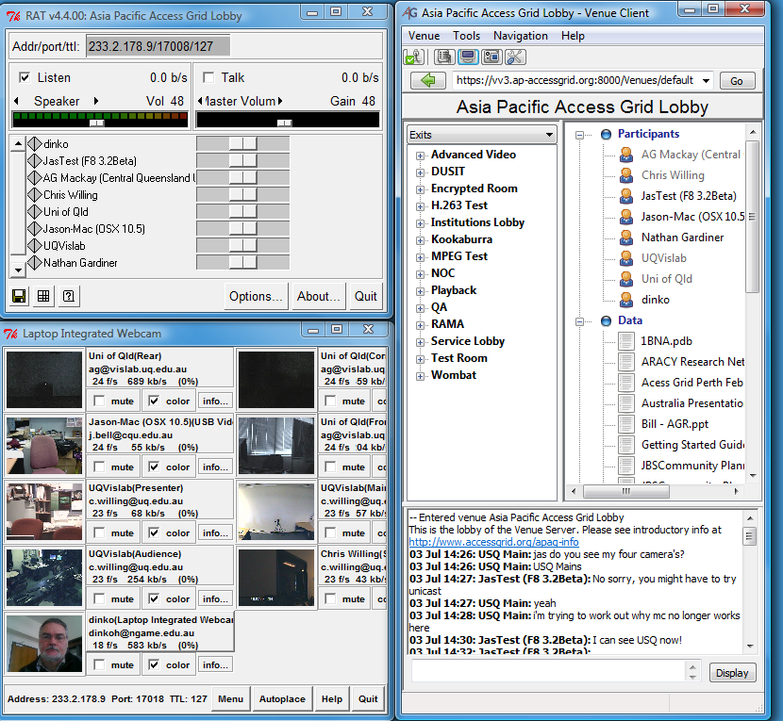
Task: Click the question mark help icon in RAT
Action: 68,296
